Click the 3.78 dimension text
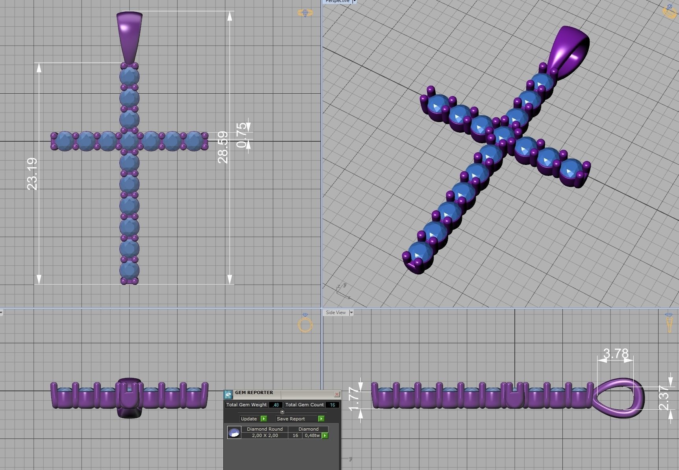 tap(616, 353)
